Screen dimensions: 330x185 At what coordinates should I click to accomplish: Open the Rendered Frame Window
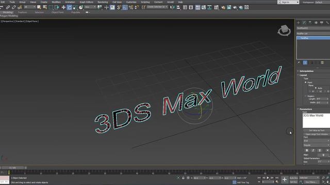pos(229,7)
